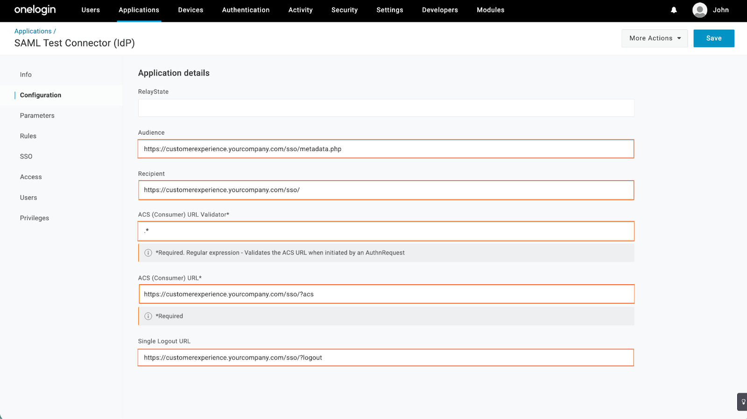This screenshot has width=747, height=419.
Task: Switch to the Rules tab
Action: (x=28, y=136)
